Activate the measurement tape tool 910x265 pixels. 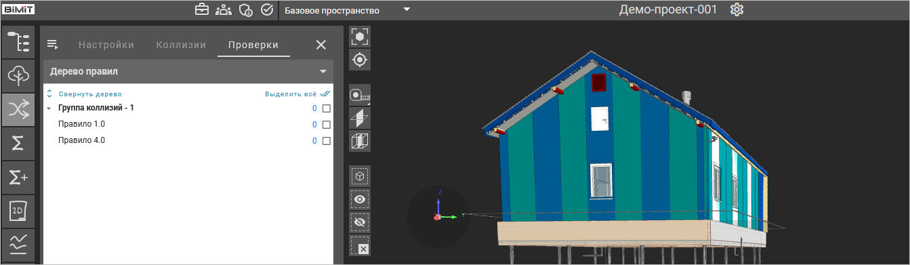click(360, 95)
